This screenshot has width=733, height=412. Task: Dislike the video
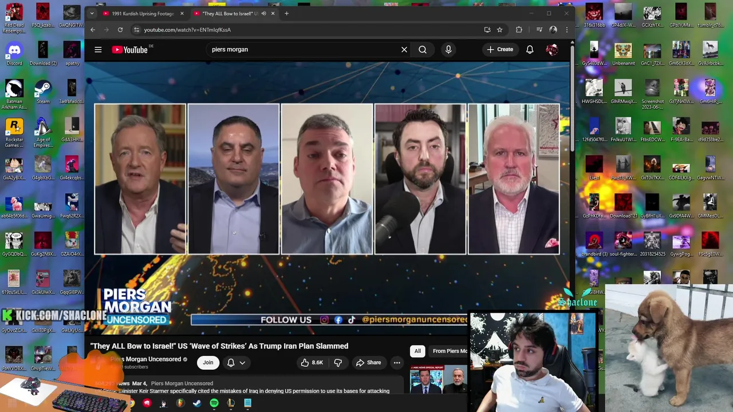click(x=338, y=362)
